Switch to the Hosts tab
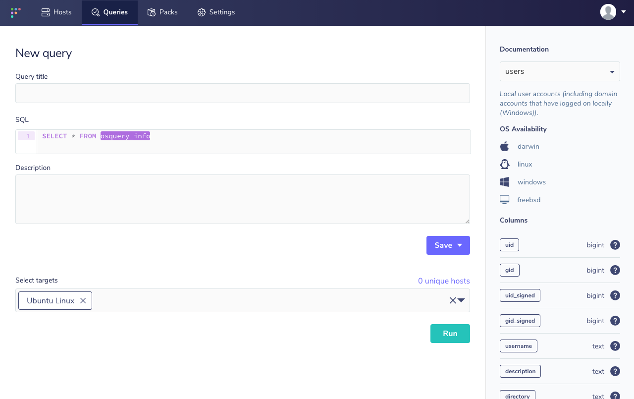Screen dimensions: 634x399 [x=56, y=12]
